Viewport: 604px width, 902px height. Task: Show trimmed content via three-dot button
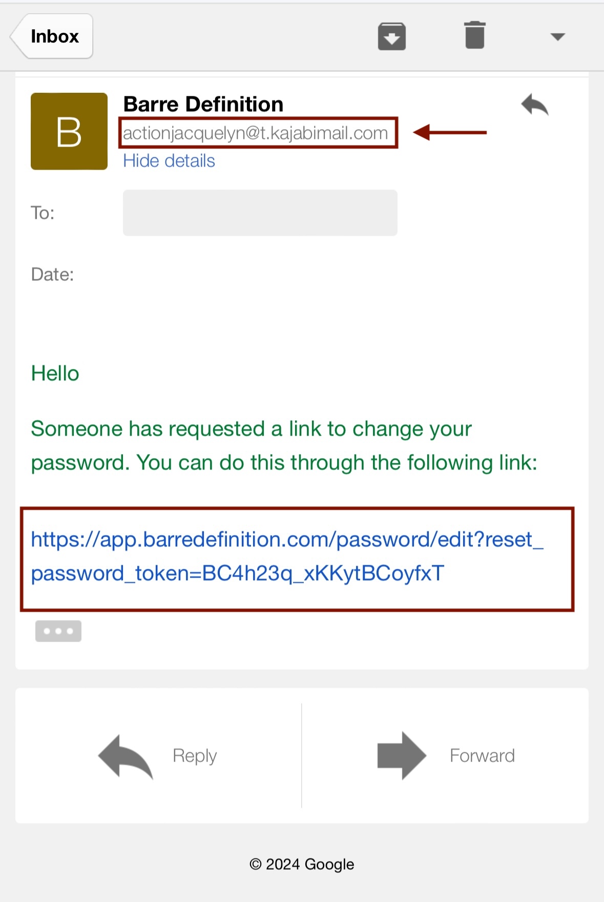[x=58, y=631]
